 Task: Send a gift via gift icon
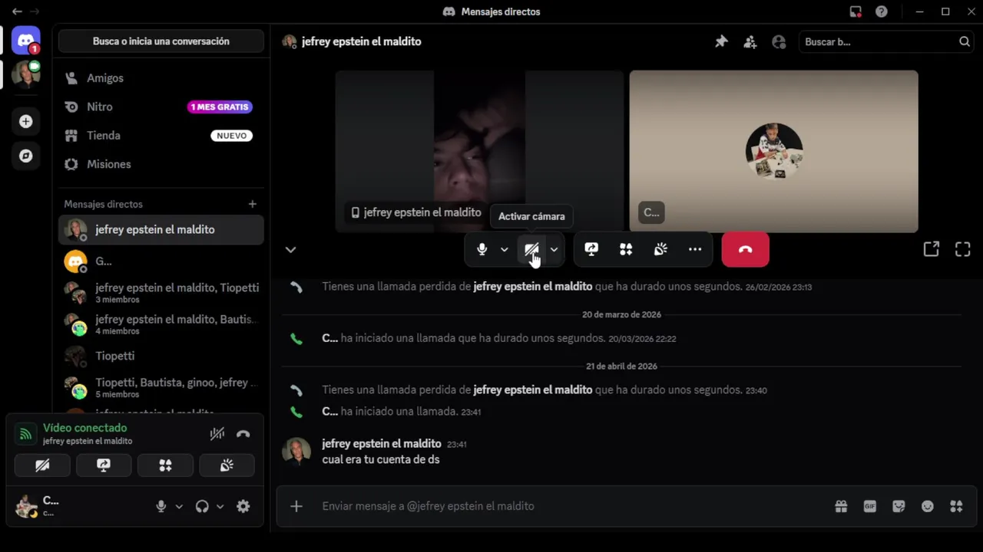842,506
